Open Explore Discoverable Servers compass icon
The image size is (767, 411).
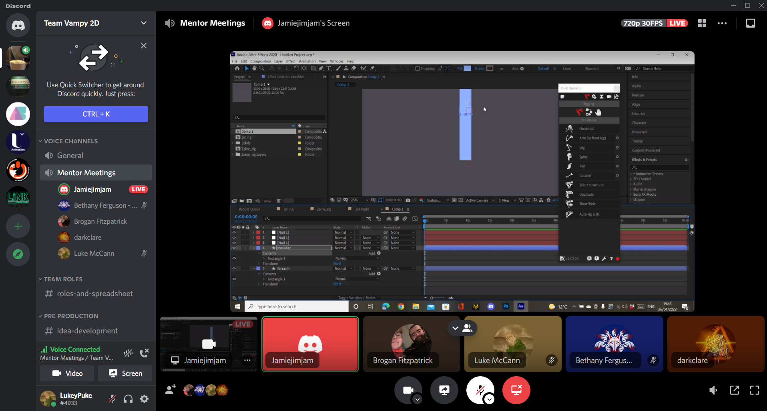18,254
